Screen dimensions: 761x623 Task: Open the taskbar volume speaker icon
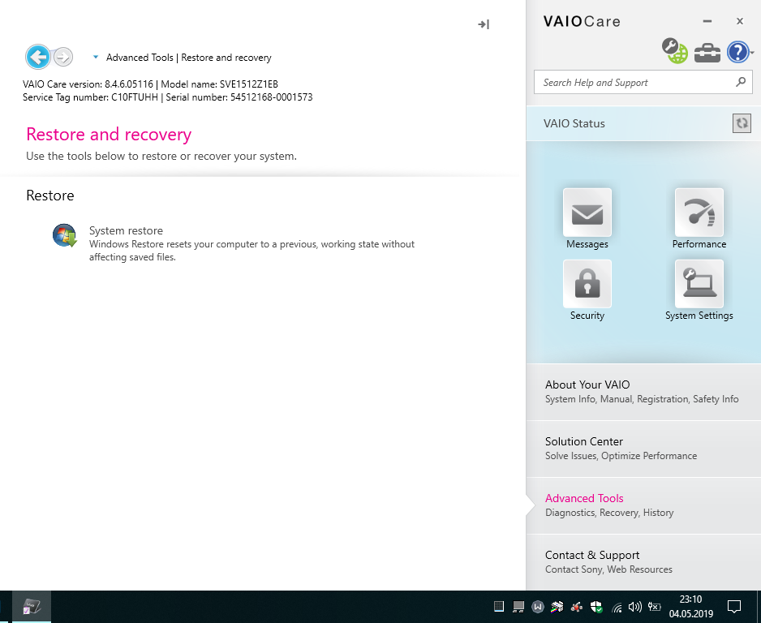634,607
